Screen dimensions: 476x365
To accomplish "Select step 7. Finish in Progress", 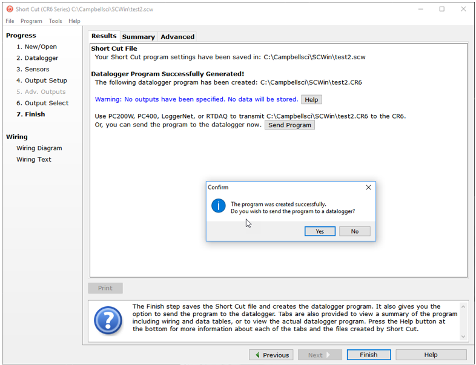I will (x=31, y=114).
